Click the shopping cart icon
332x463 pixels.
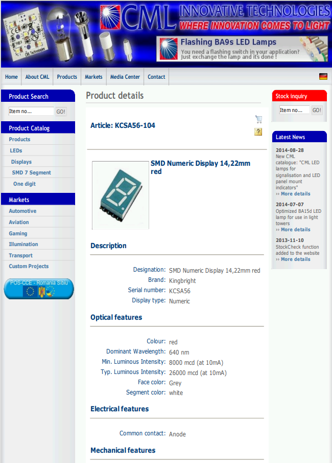point(258,119)
